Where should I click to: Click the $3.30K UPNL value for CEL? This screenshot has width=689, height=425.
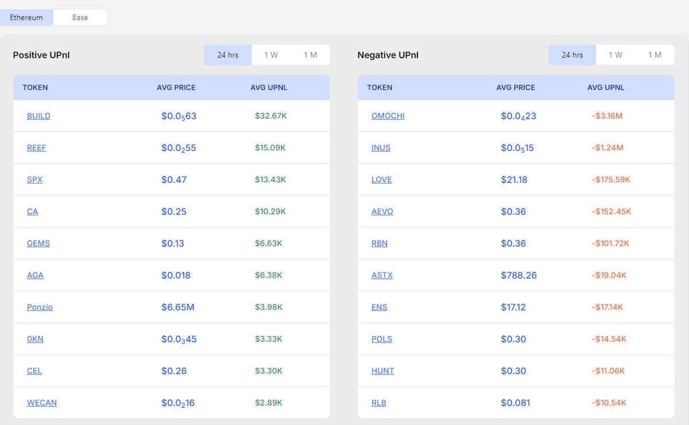pos(269,371)
